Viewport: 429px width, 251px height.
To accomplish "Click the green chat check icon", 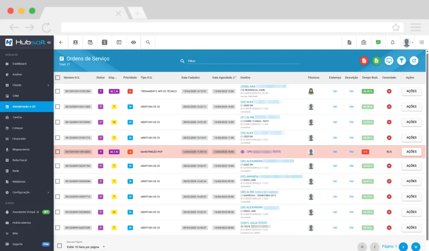I will coord(378,42).
